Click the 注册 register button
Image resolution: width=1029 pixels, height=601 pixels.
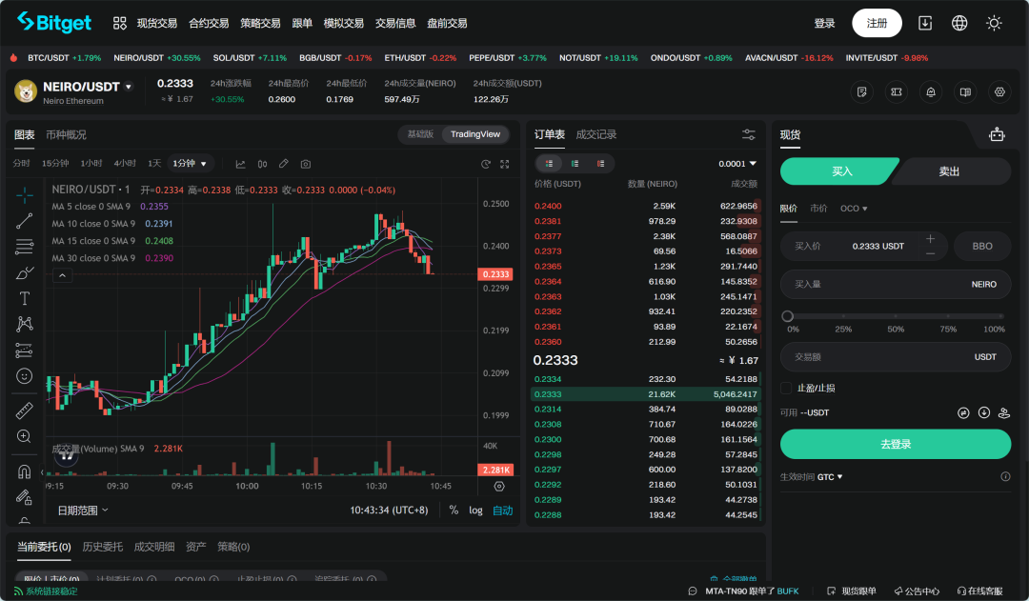(x=877, y=24)
